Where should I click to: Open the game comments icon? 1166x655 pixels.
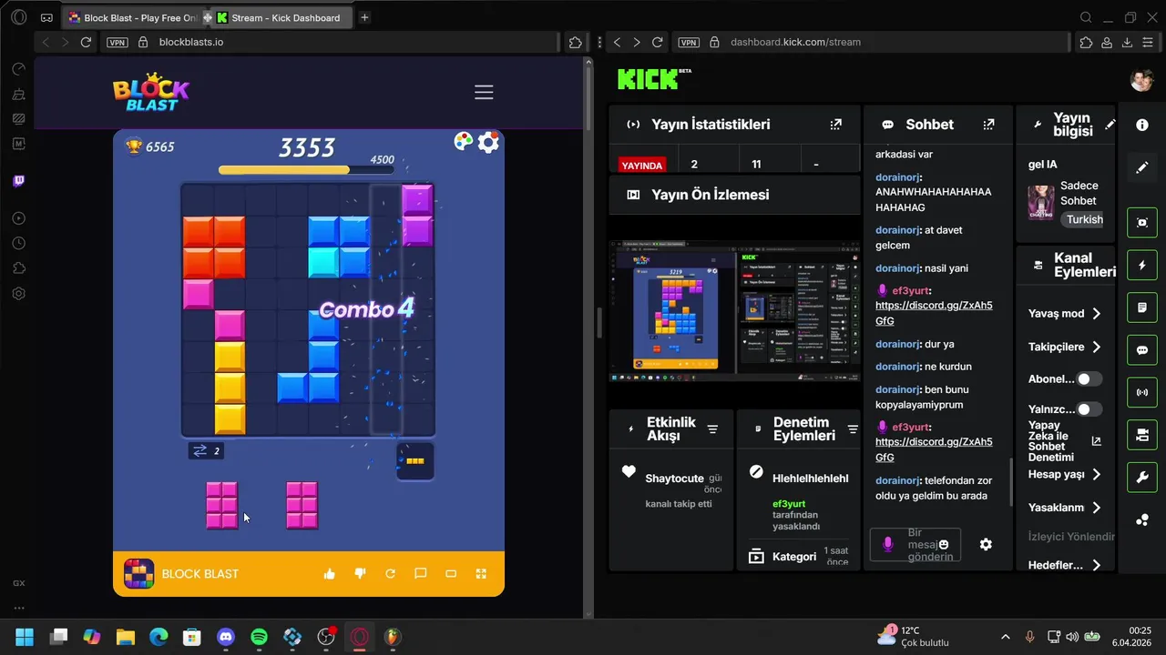[420, 574]
